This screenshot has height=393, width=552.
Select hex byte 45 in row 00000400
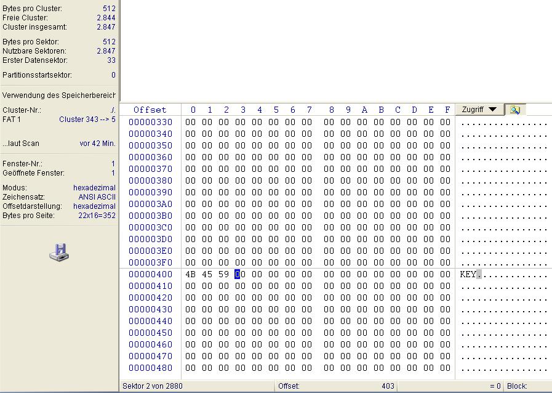click(207, 274)
